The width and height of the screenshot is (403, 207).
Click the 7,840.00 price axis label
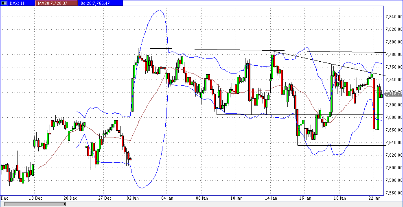click(394, 17)
